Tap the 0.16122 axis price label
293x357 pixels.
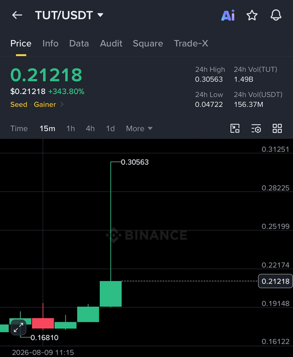click(275, 341)
